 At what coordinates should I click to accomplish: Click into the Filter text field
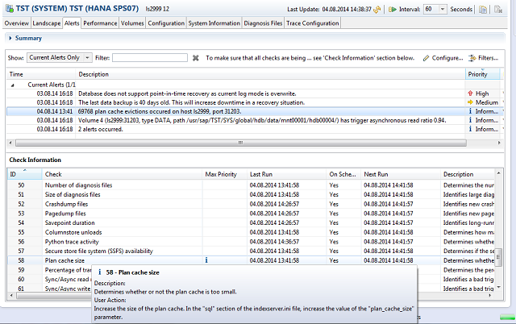tap(150, 58)
